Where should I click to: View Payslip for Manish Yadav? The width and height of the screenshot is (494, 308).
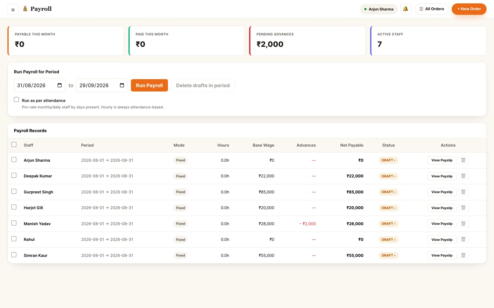442,224
